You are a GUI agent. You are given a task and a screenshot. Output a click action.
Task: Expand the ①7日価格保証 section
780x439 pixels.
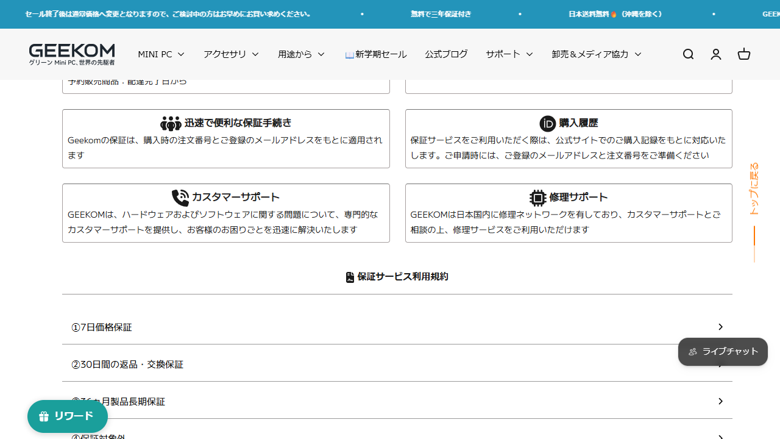397,327
